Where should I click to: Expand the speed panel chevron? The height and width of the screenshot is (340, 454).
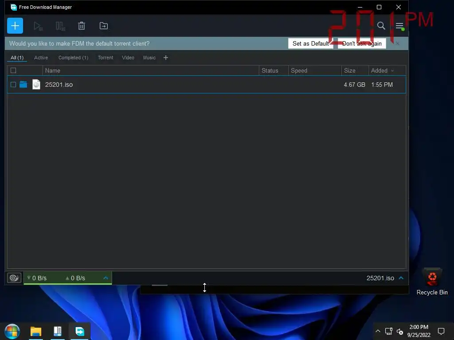[x=106, y=278]
